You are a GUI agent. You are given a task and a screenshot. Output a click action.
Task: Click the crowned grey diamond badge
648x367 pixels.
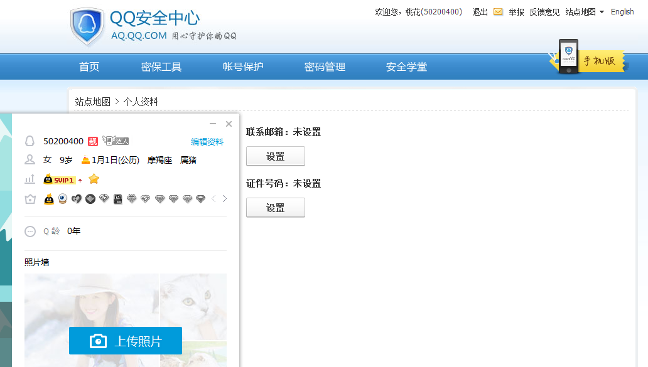pyautogui.click(x=132, y=199)
